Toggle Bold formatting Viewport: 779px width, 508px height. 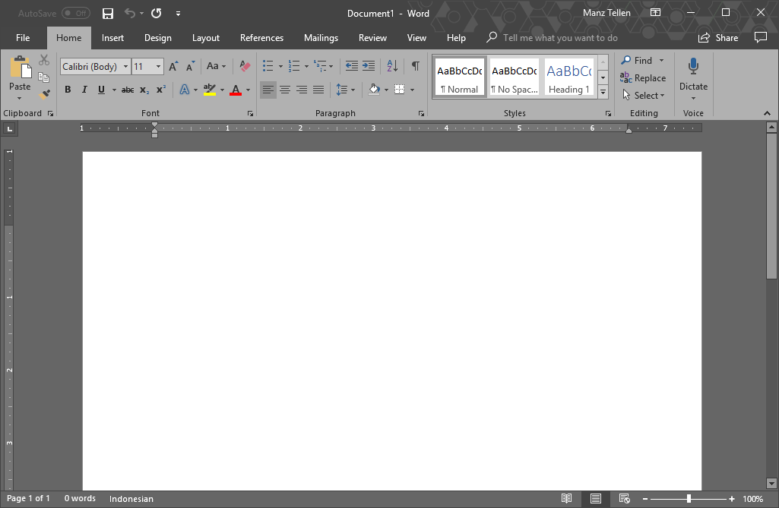[67, 90]
